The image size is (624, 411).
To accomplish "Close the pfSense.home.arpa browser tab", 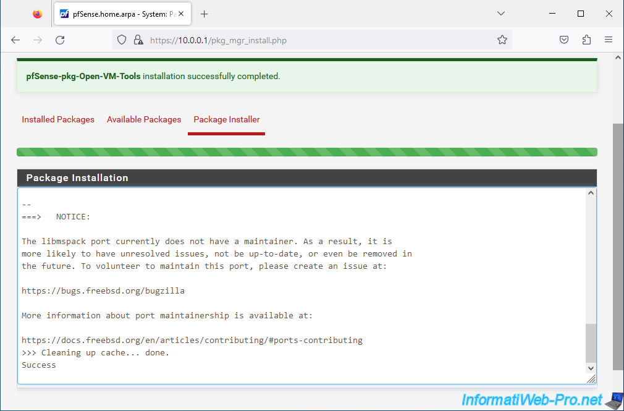I will tap(181, 14).
